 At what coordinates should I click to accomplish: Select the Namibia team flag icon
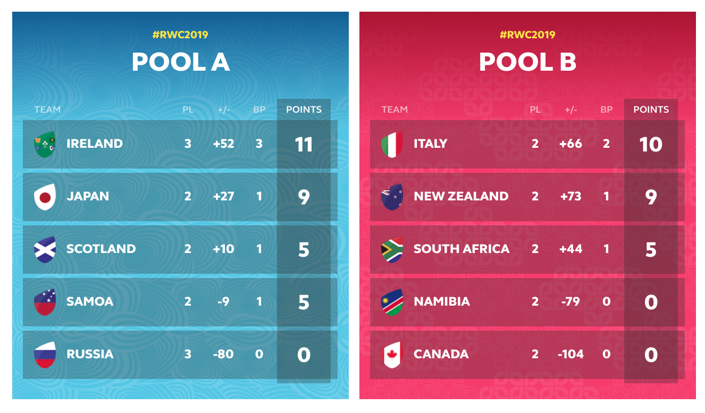pos(392,302)
